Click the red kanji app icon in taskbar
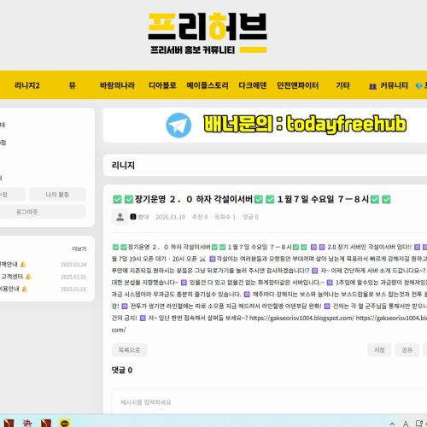 click(x=27, y=423)
